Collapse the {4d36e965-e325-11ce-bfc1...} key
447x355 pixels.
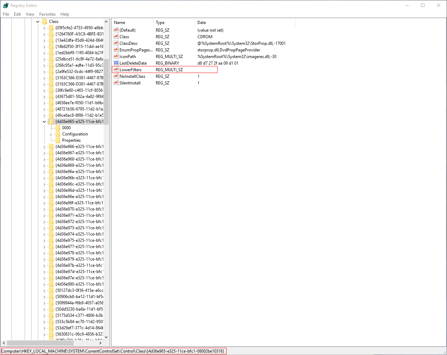(x=44, y=121)
